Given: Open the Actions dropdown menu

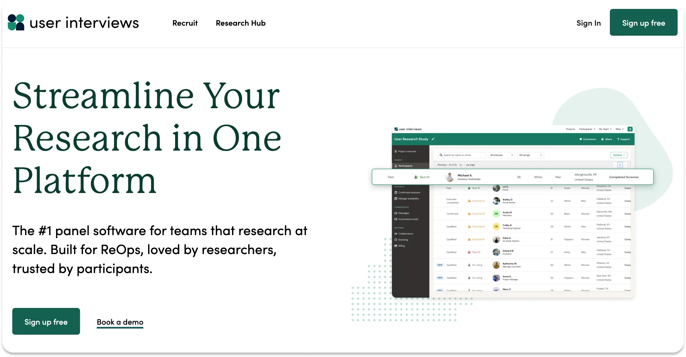Looking at the screenshot, I should pyautogui.click(x=619, y=155).
